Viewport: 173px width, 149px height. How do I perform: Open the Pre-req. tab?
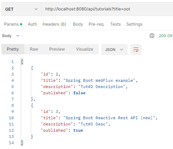point(97,24)
